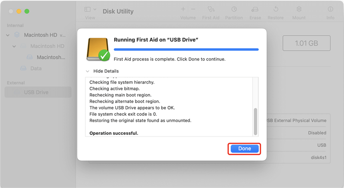Click the add Volume plus icon

tap(183, 9)
